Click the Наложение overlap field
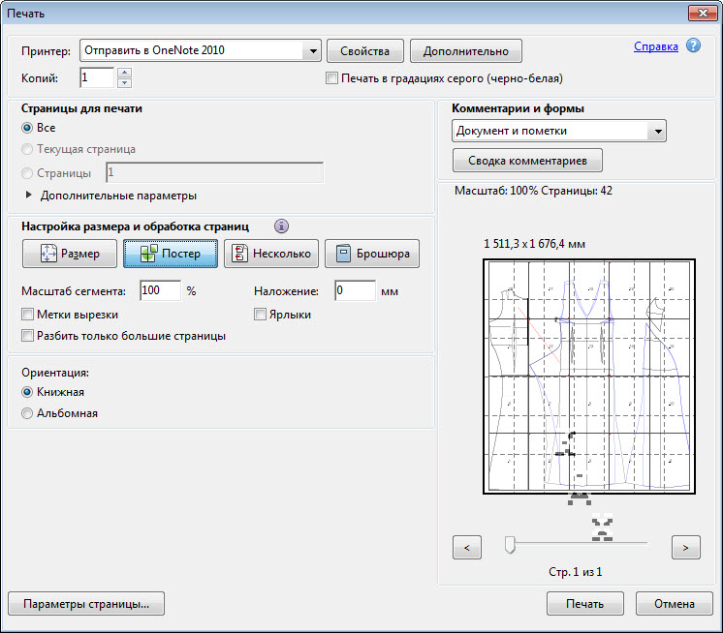The image size is (723, 633). click(355, 290)
